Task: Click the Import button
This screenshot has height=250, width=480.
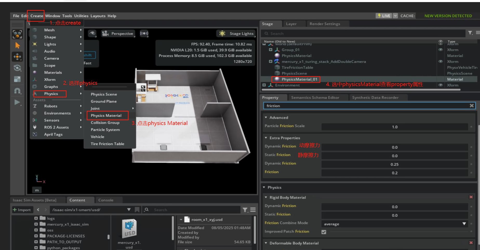Action: pos(22,210)
